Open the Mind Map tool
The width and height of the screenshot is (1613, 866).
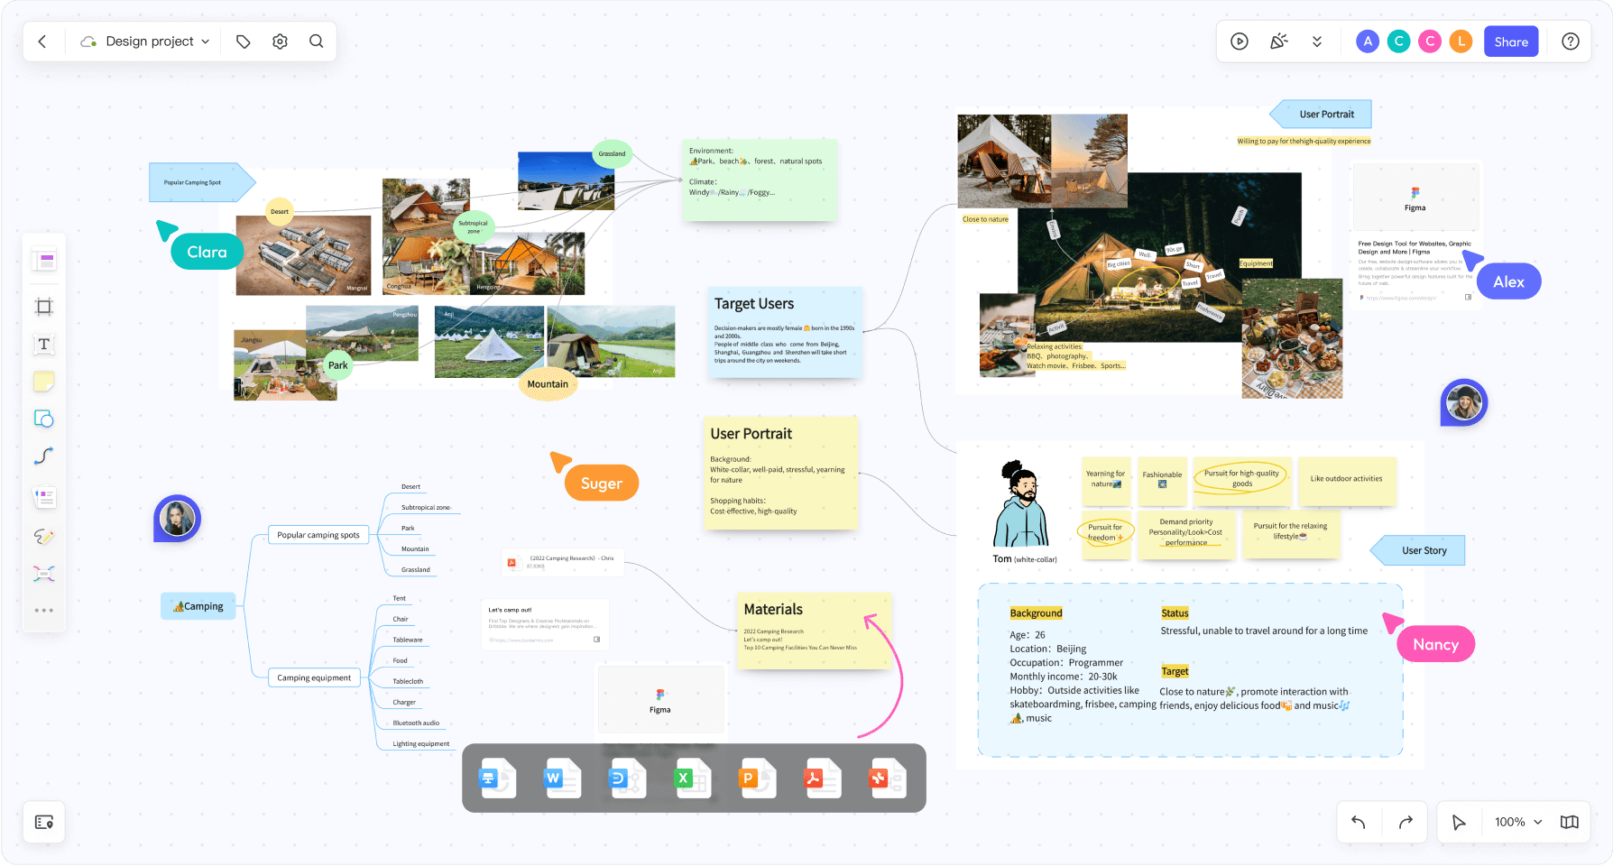(43, 573)
